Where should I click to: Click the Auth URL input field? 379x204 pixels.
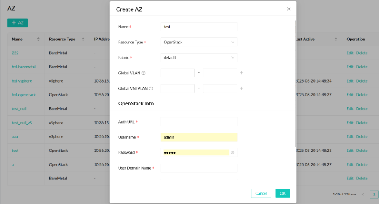(x=199, y=122)
